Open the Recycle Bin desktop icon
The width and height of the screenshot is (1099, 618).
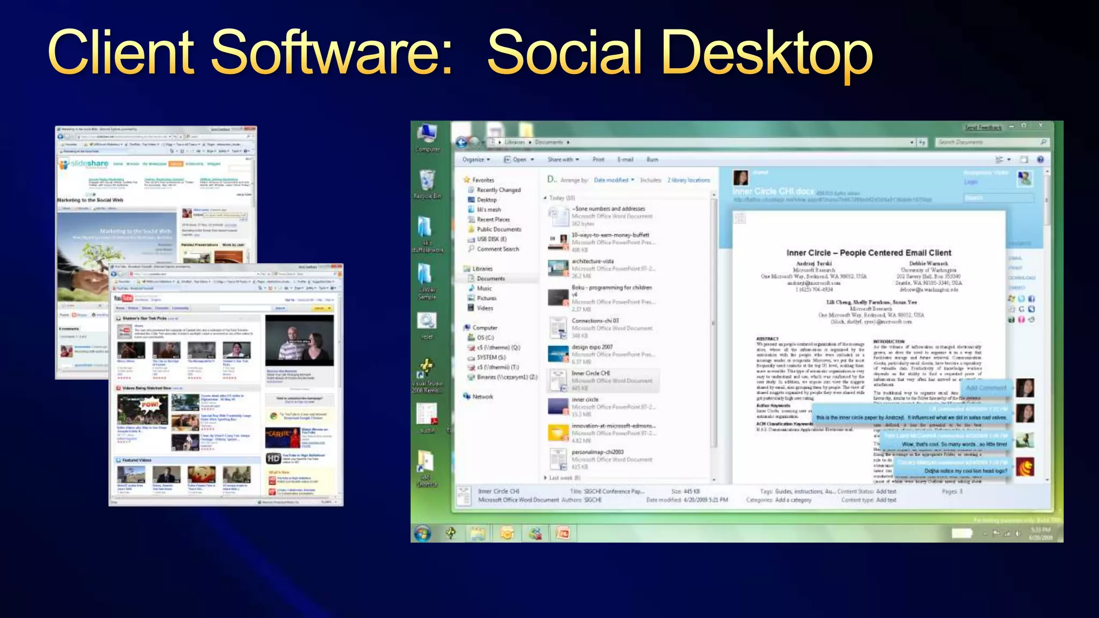(x=427, y=181)
